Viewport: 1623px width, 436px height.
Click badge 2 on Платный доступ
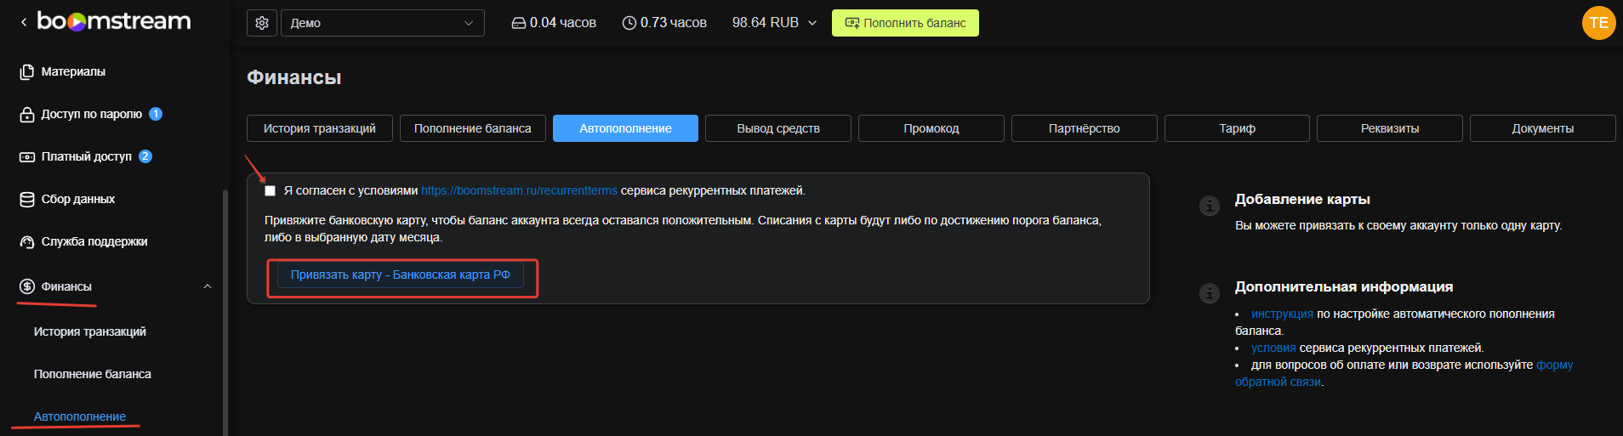tap(145, 156)
